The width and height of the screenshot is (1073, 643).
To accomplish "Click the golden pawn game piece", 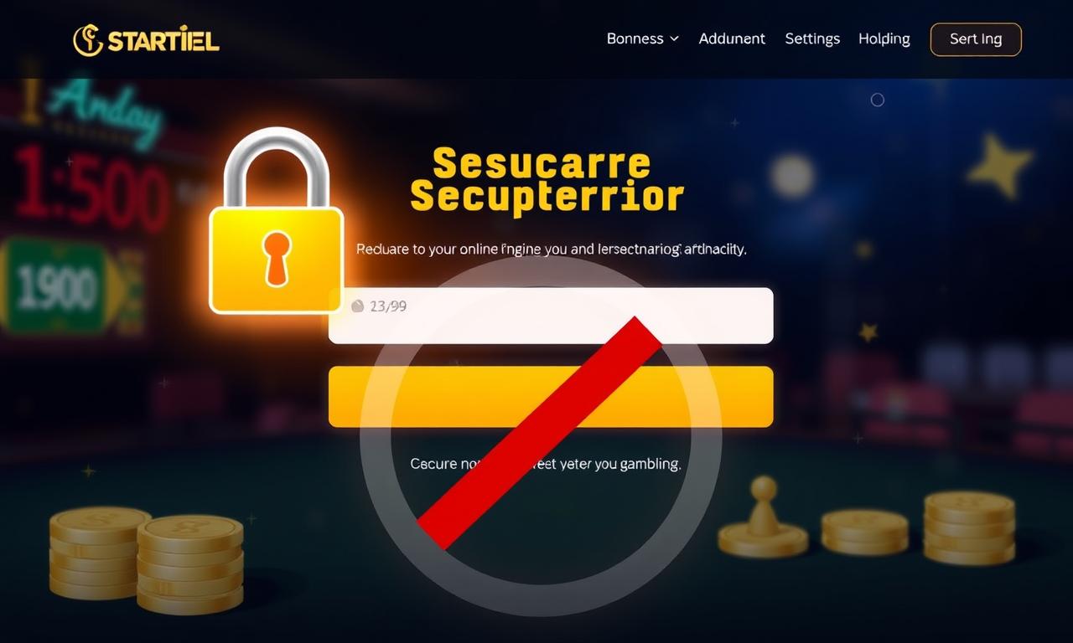I will 763,518.
